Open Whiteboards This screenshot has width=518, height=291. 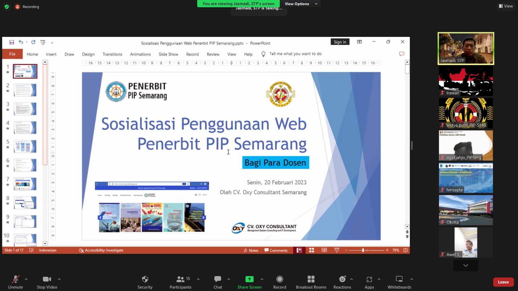click(400, 282)
